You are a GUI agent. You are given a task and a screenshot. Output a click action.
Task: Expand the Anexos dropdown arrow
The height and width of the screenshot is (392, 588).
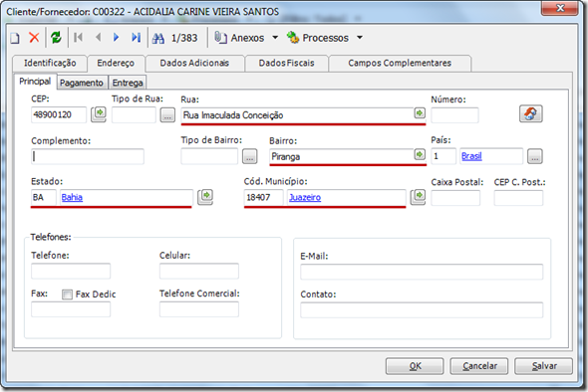click(x=275, y=38)
